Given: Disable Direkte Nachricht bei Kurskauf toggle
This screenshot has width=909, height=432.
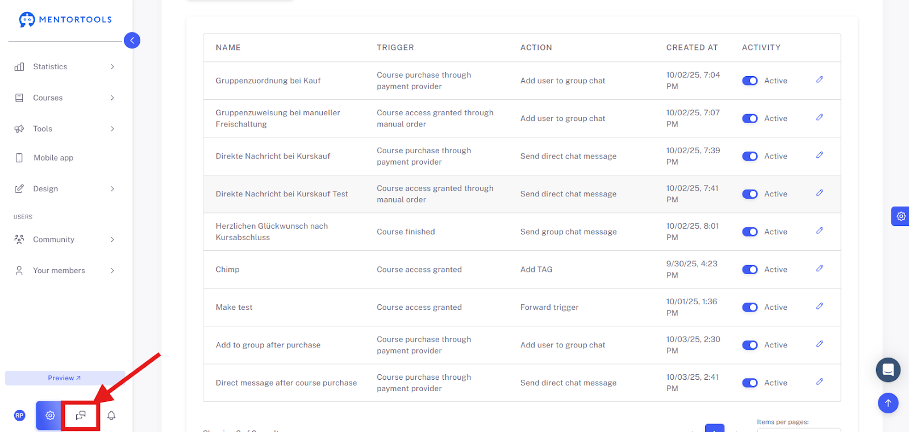Looking at the screenshot, I should tap(750, 156).
